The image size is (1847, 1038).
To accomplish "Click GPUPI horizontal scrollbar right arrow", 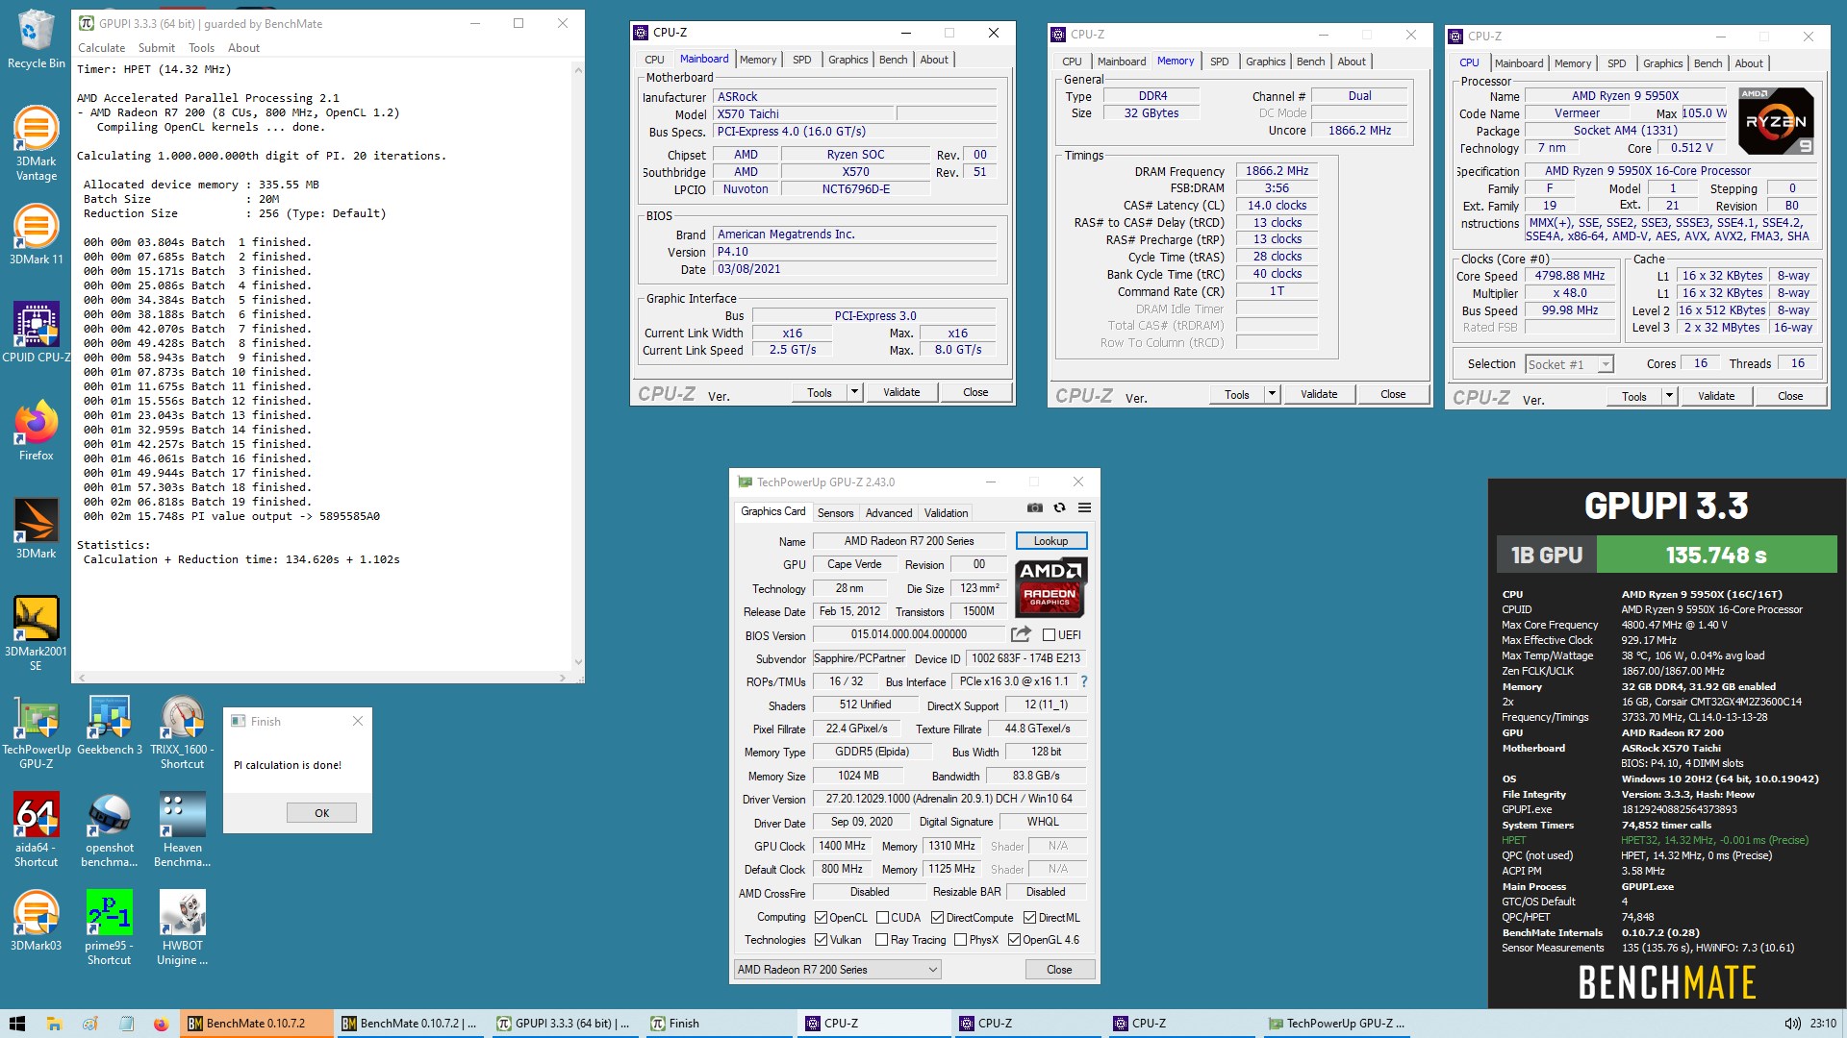I will coord(563,677).
